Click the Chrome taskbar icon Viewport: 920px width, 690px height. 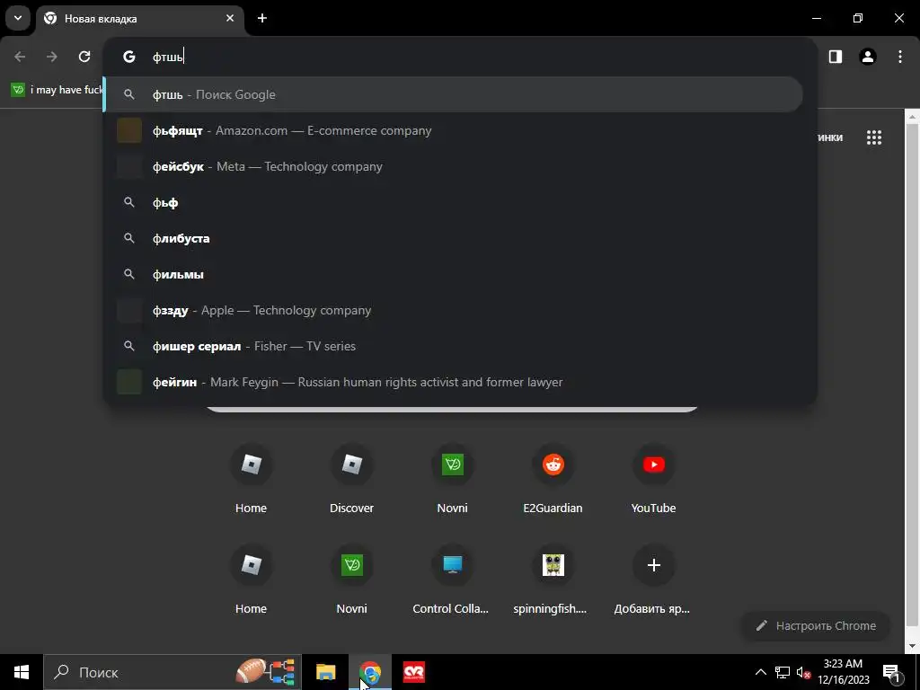[x=370, y=672]
